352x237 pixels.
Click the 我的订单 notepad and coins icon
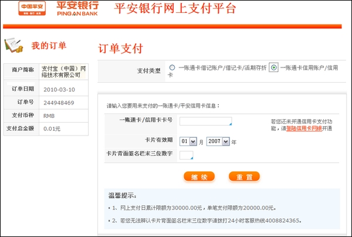13,45
